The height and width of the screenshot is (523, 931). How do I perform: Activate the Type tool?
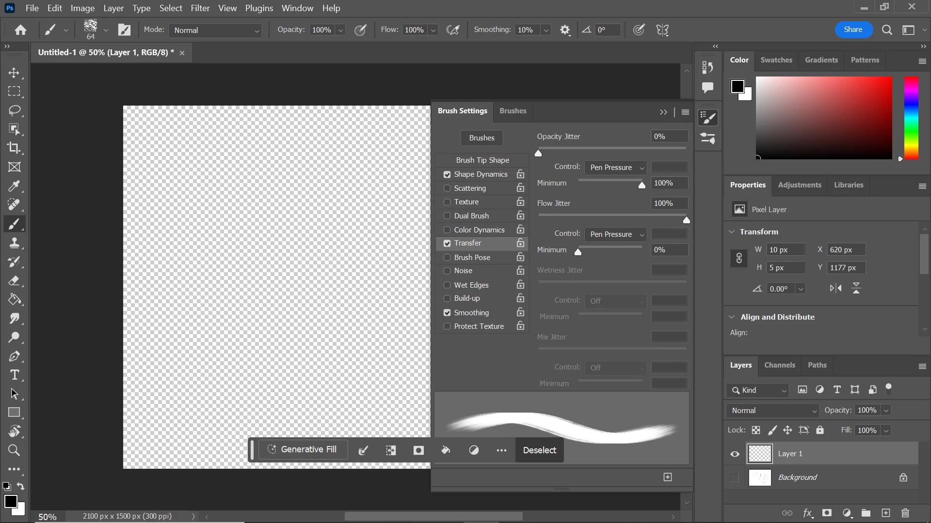(14, 375)
